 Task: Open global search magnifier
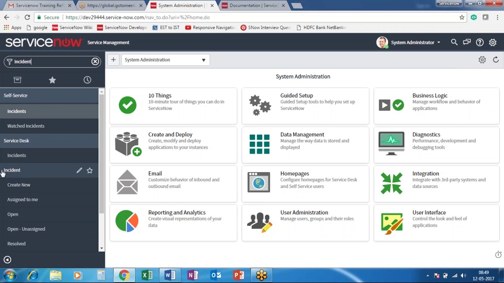point(454,42)
